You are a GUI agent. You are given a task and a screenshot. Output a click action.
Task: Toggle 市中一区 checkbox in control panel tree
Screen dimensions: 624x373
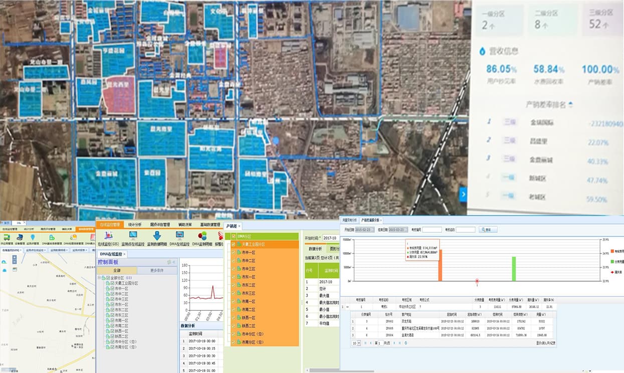click(112, 289)
